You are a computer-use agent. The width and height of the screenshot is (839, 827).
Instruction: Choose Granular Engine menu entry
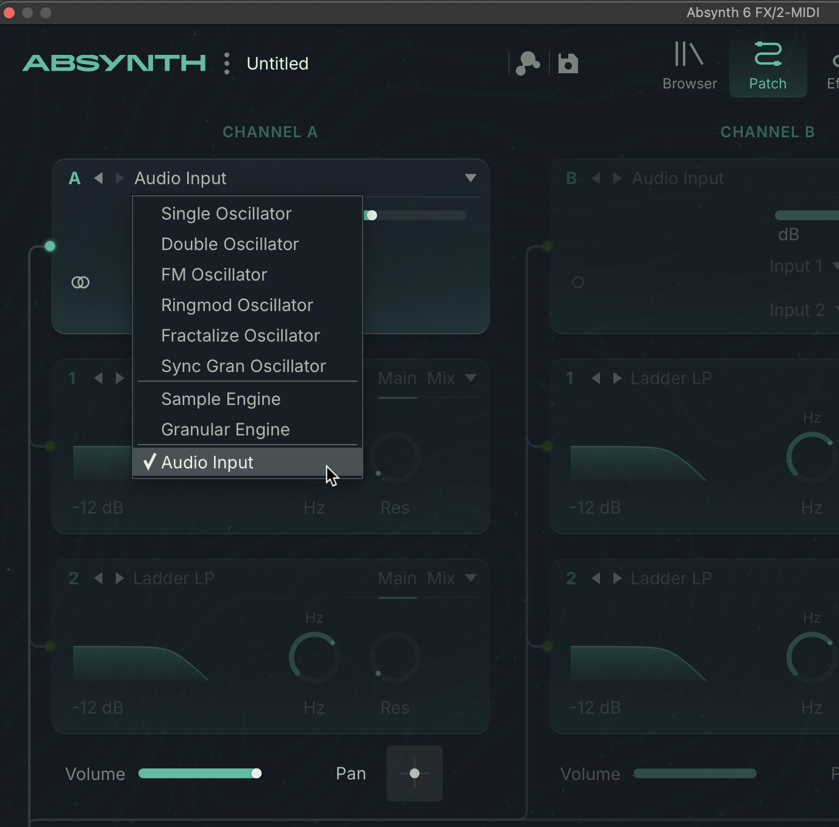(225, 429)
